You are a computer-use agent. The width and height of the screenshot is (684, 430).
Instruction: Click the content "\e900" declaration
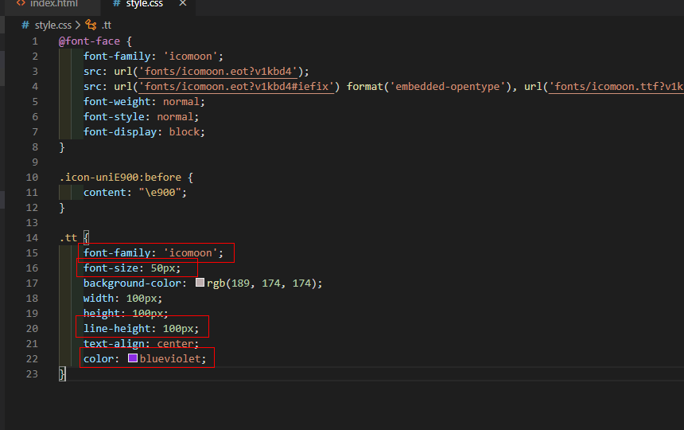coord(134,193)
